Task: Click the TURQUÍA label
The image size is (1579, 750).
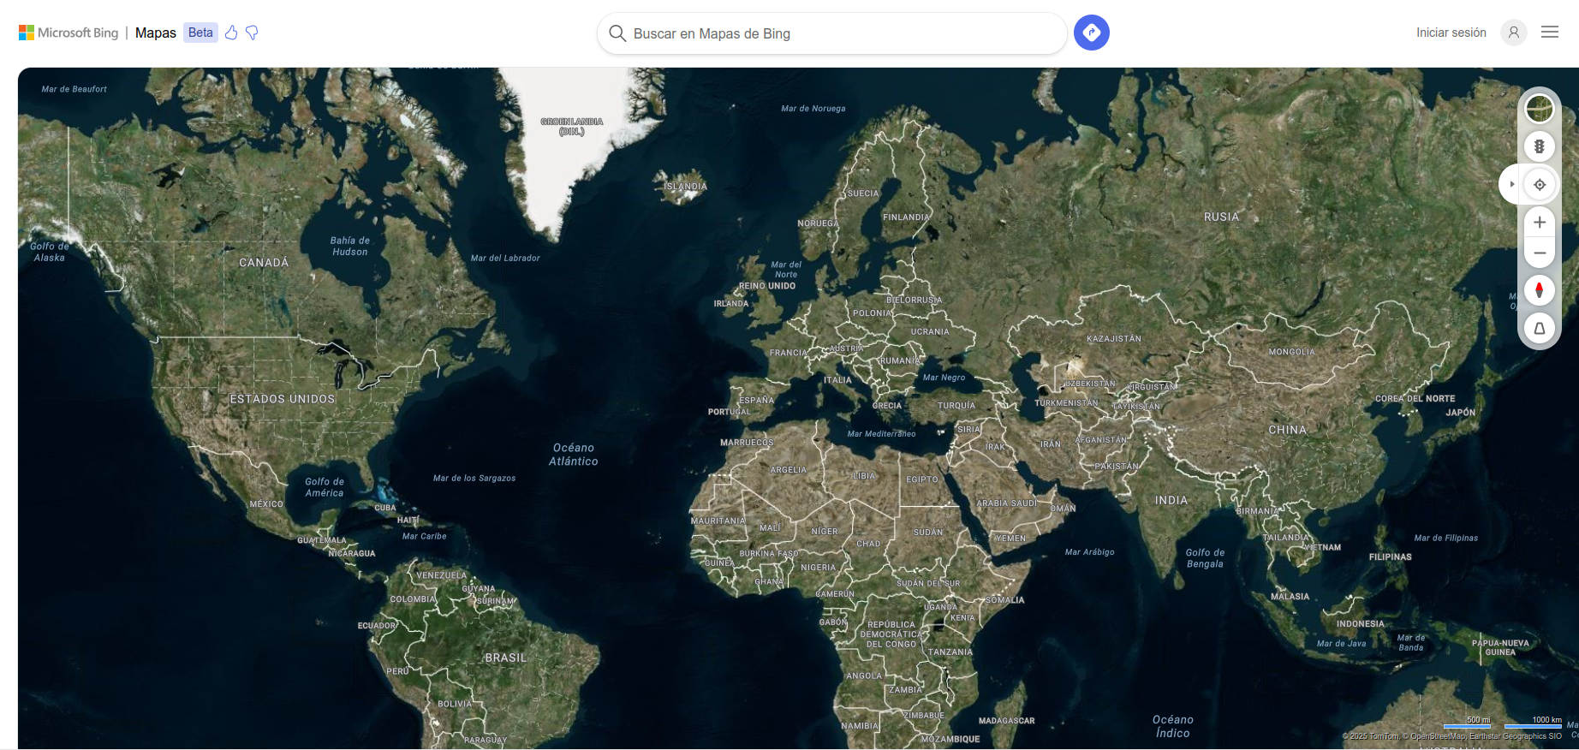Action: (956, 406)
